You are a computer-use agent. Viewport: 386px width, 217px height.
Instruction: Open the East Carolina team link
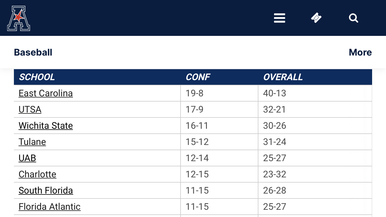click(x=46, y=93)
